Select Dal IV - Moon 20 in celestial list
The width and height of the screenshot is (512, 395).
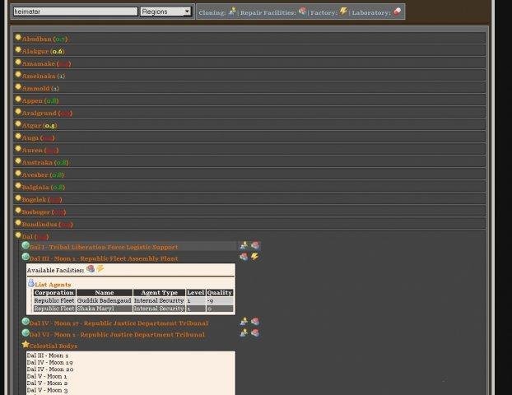50,369
